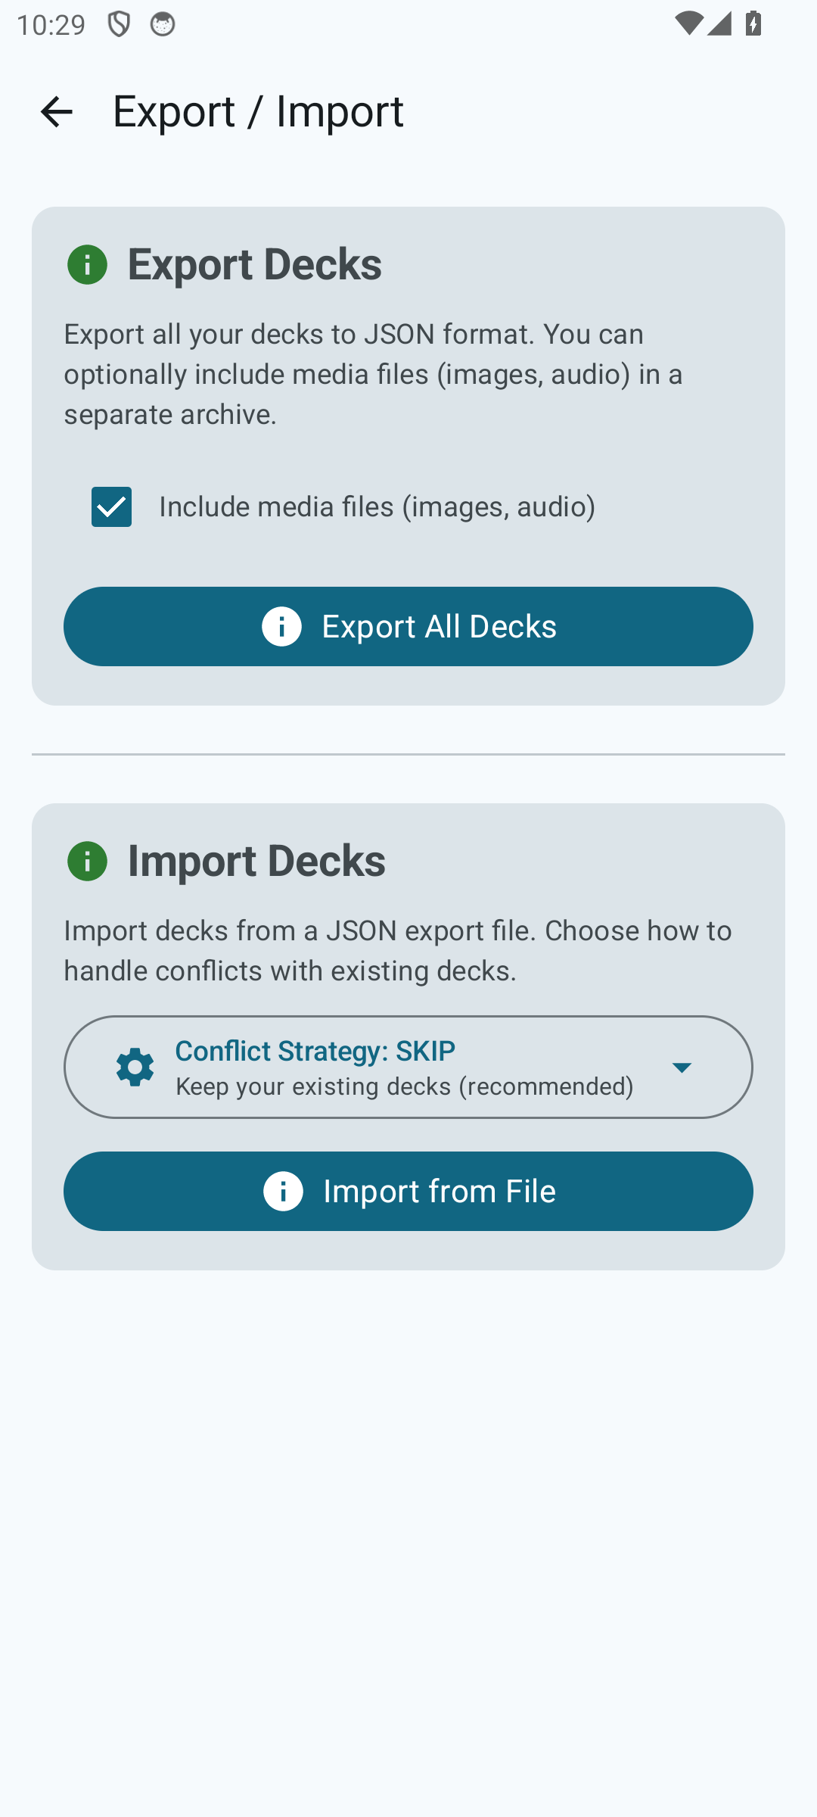This screenshot has width=817, height=1817.
Task: Open the shield icon in status bar
Action: [x=119, y=25]
